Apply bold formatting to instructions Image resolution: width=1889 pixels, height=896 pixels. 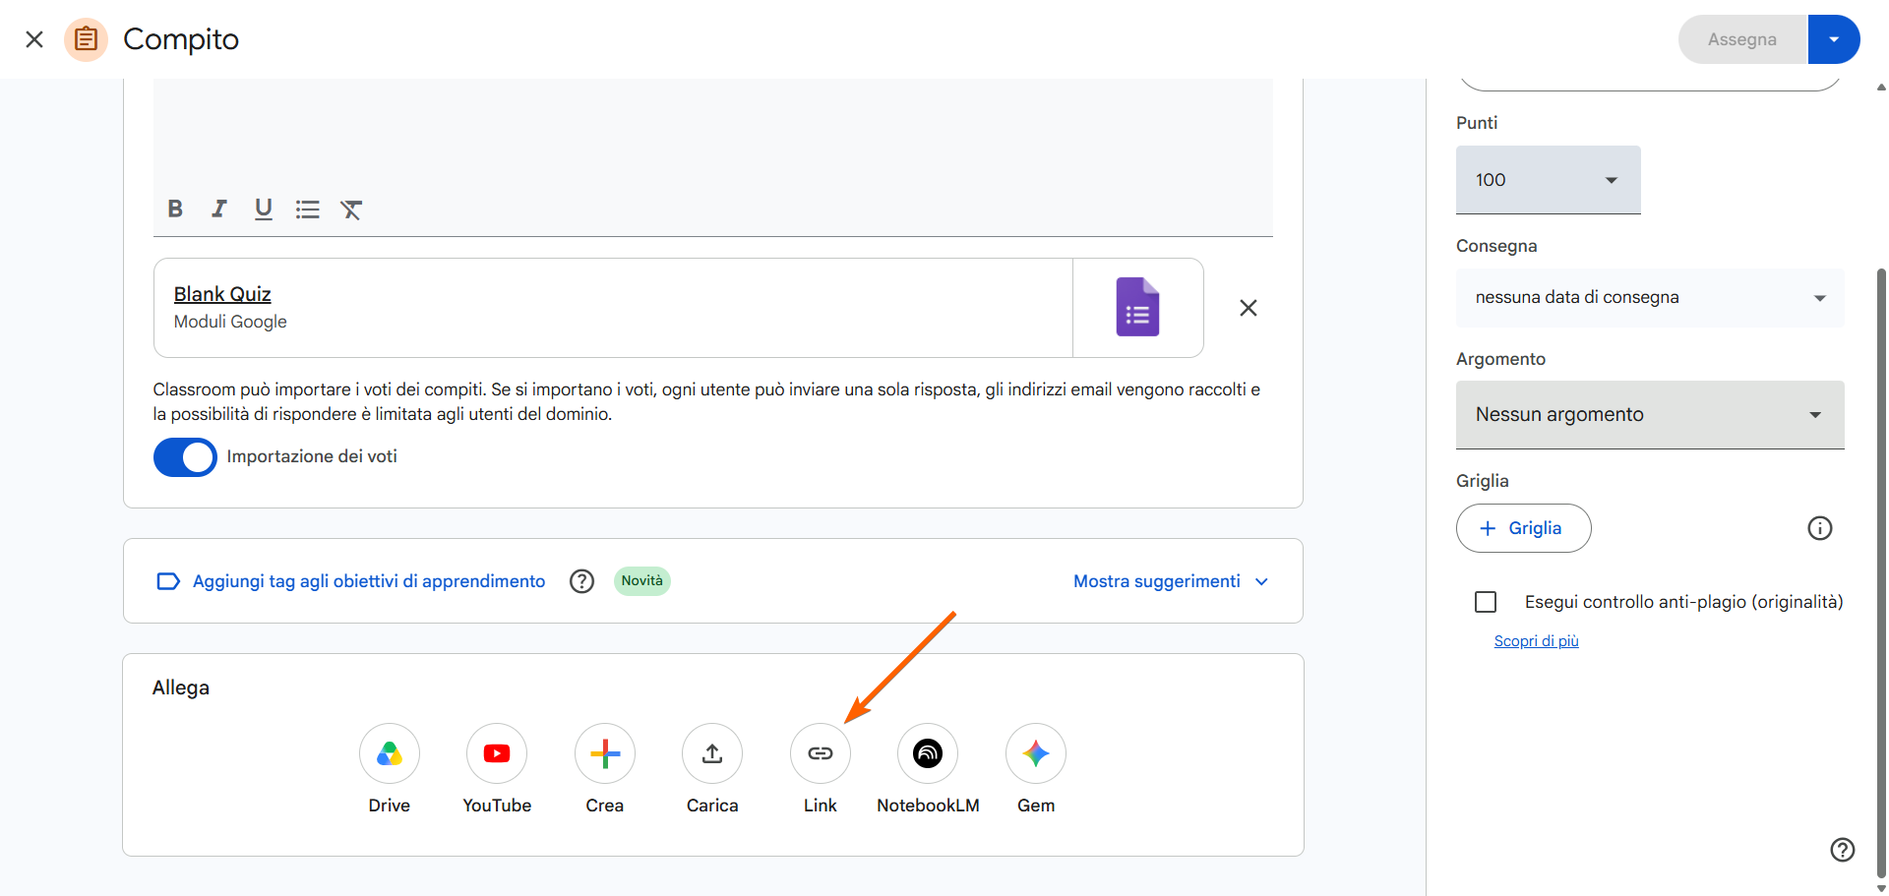pyautogui.click(x=175, y=209)
